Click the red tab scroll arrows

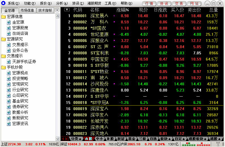(64, 139)
